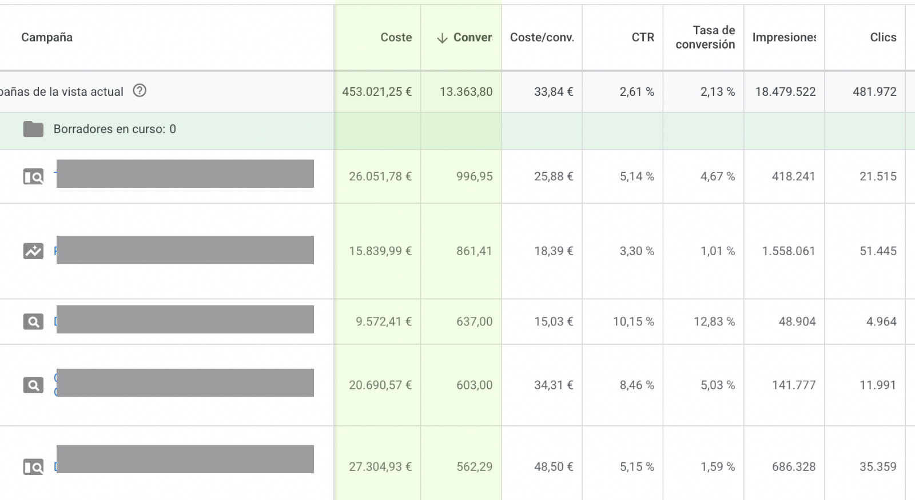
Task: Click total CTR 2,61 %
Action: pos(636,91)
